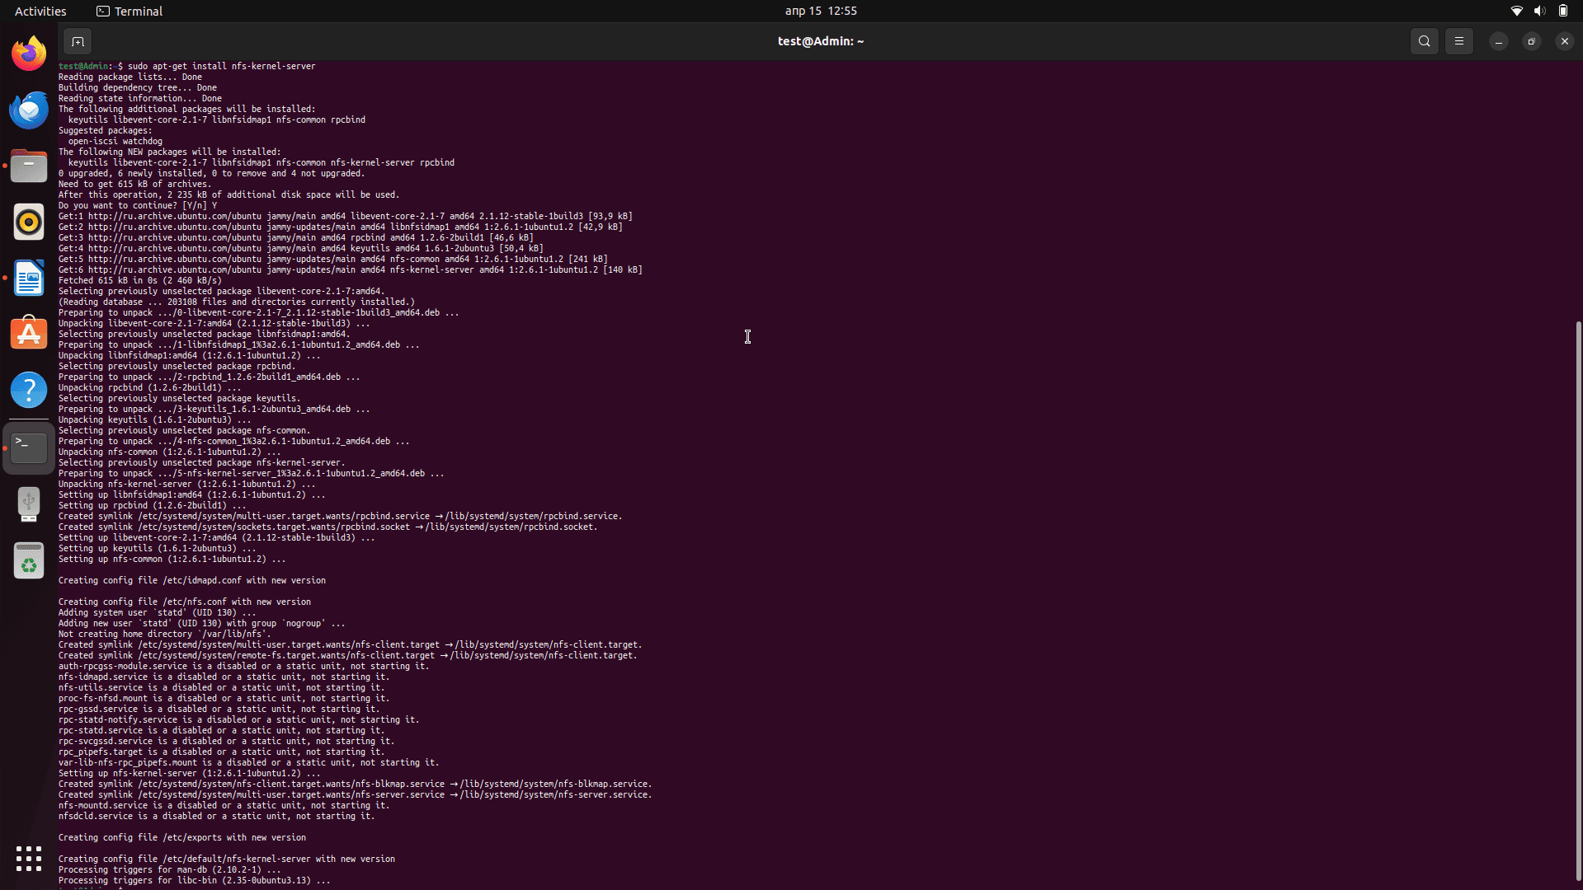The width and height of the screenshot is (1583, 890).
Task: Click the terminal search icon
Action: coord(1424,41)
